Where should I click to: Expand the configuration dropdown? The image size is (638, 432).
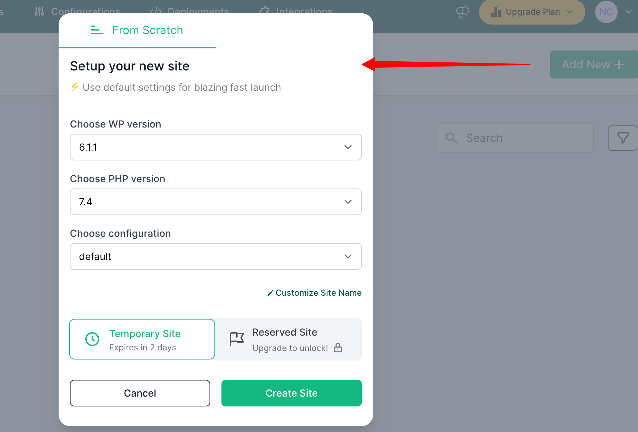tap(215, 256)
